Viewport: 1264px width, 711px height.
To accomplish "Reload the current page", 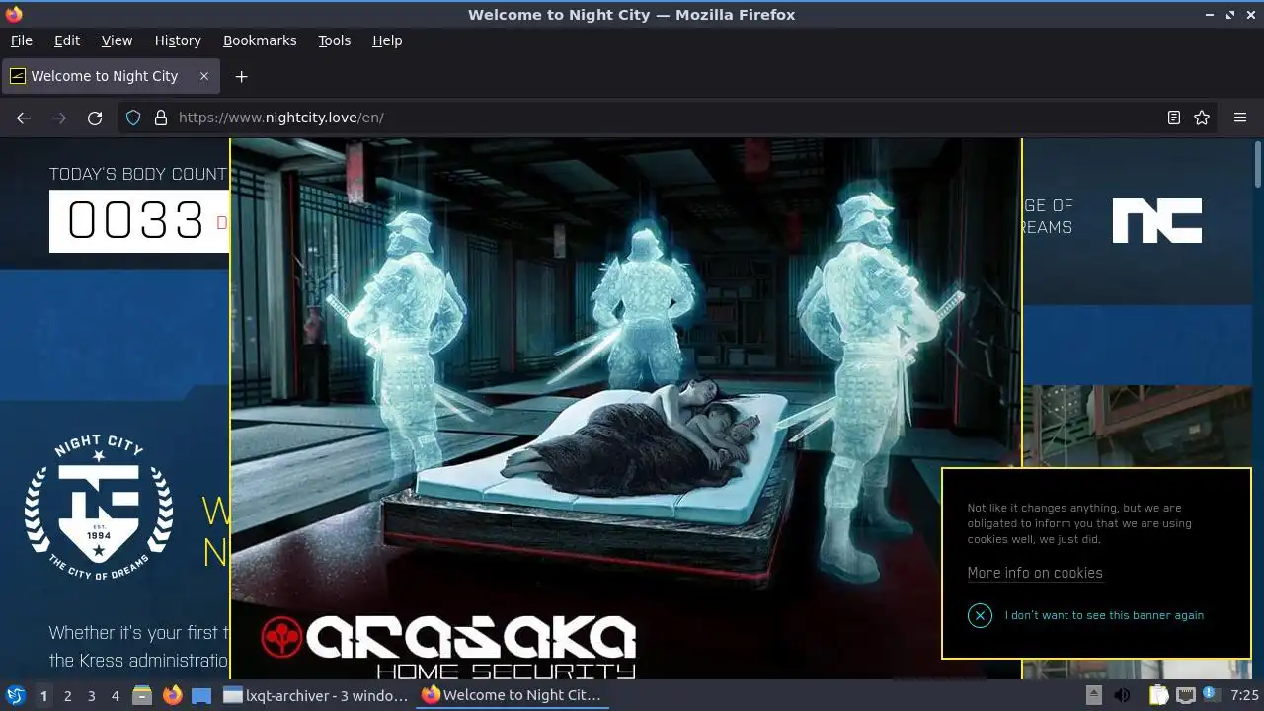I will 95,118.
